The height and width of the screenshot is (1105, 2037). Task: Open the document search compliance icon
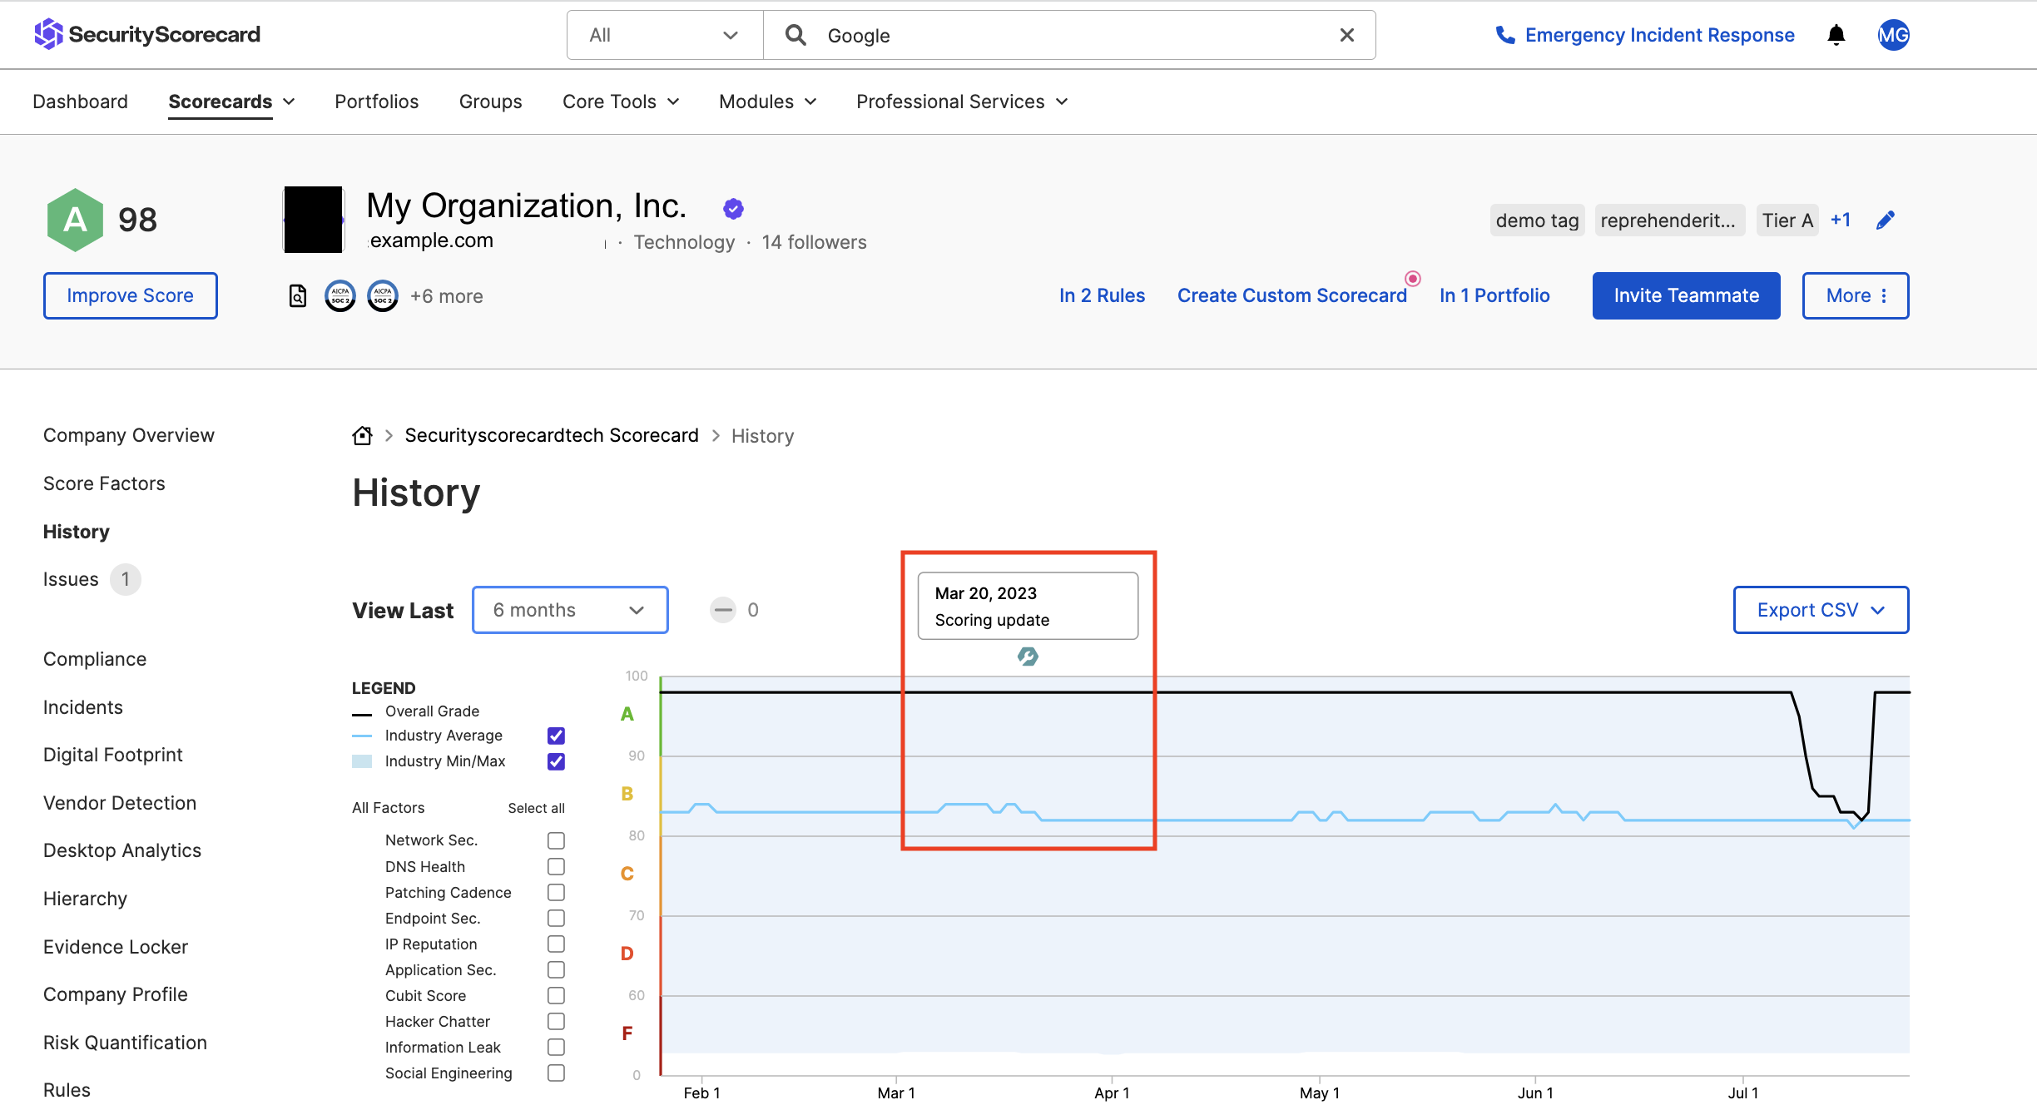(298, 295)
